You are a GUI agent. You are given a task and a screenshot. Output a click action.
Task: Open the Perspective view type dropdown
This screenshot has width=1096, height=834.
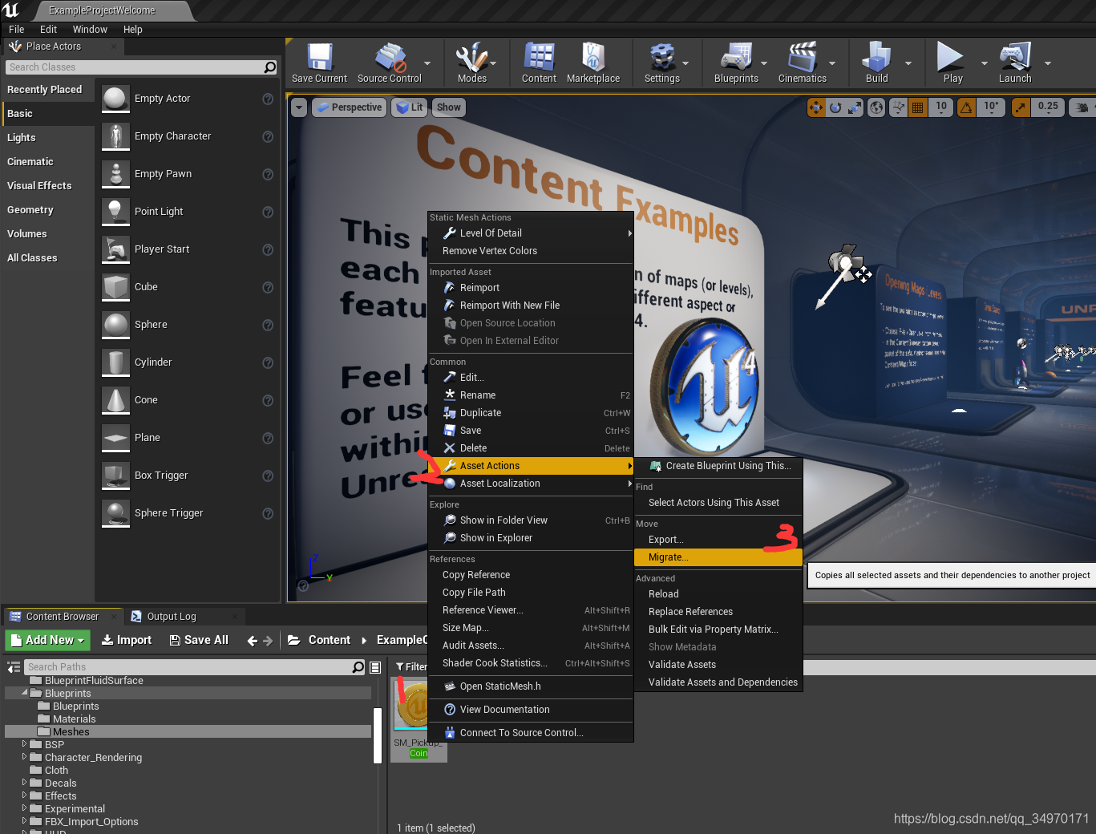click(349, 107)
